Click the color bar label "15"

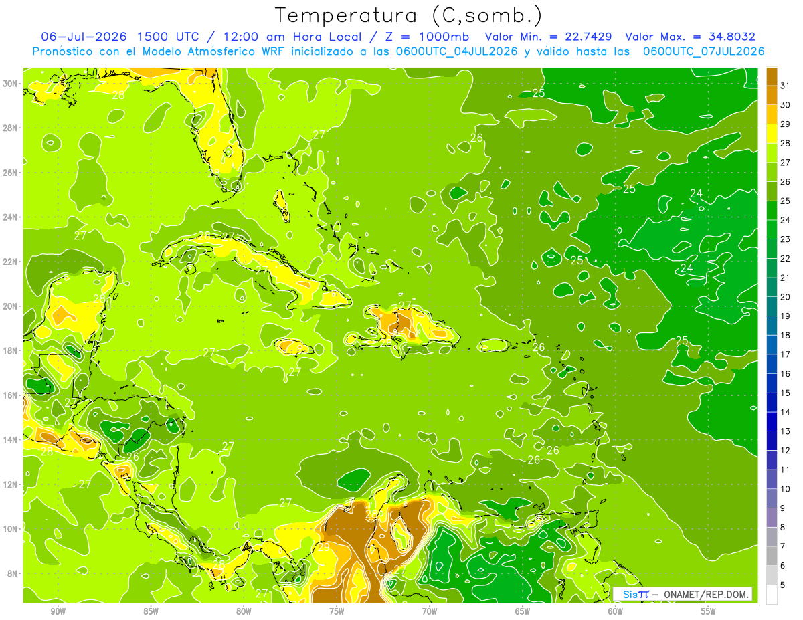tap(786, 393)
